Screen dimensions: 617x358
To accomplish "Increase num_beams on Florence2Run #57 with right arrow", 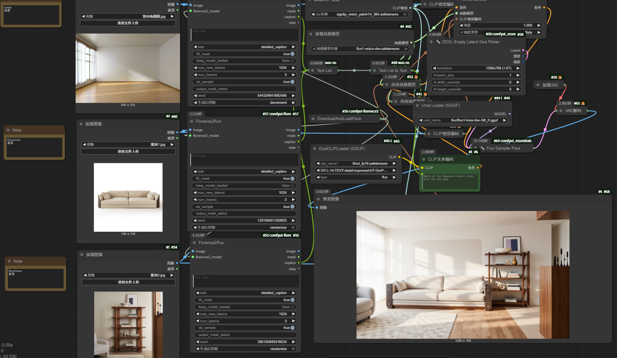I will point(294,200).
